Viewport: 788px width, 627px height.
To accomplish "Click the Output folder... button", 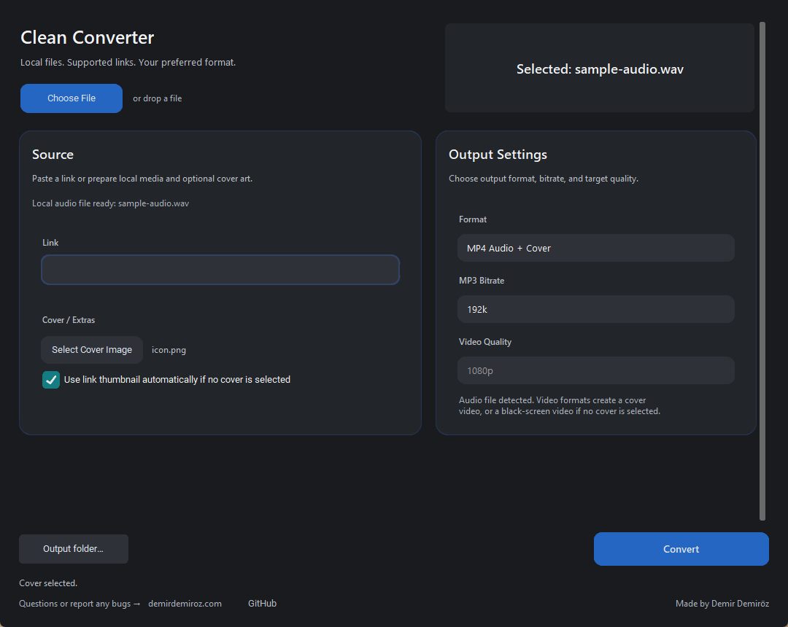I will coord(74,549).
